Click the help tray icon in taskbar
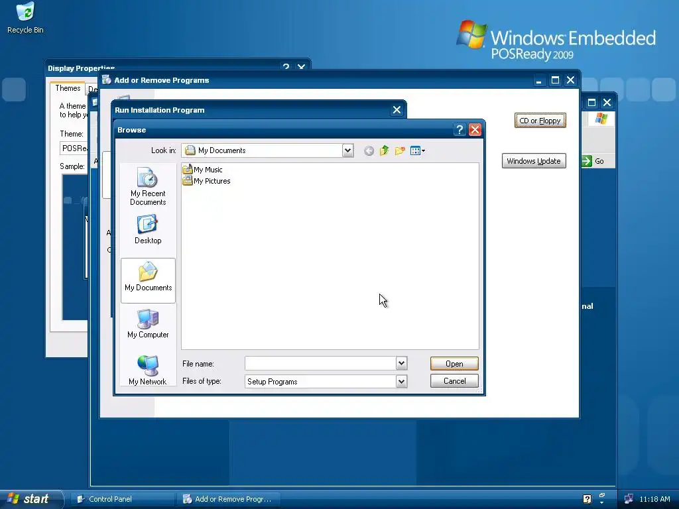Screen dimensions: 679x509 (x=587, y=499)
